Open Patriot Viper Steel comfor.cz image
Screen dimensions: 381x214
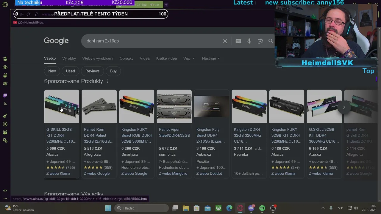174,106
